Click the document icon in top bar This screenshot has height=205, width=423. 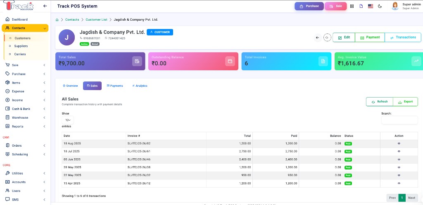tap(361, 6)
